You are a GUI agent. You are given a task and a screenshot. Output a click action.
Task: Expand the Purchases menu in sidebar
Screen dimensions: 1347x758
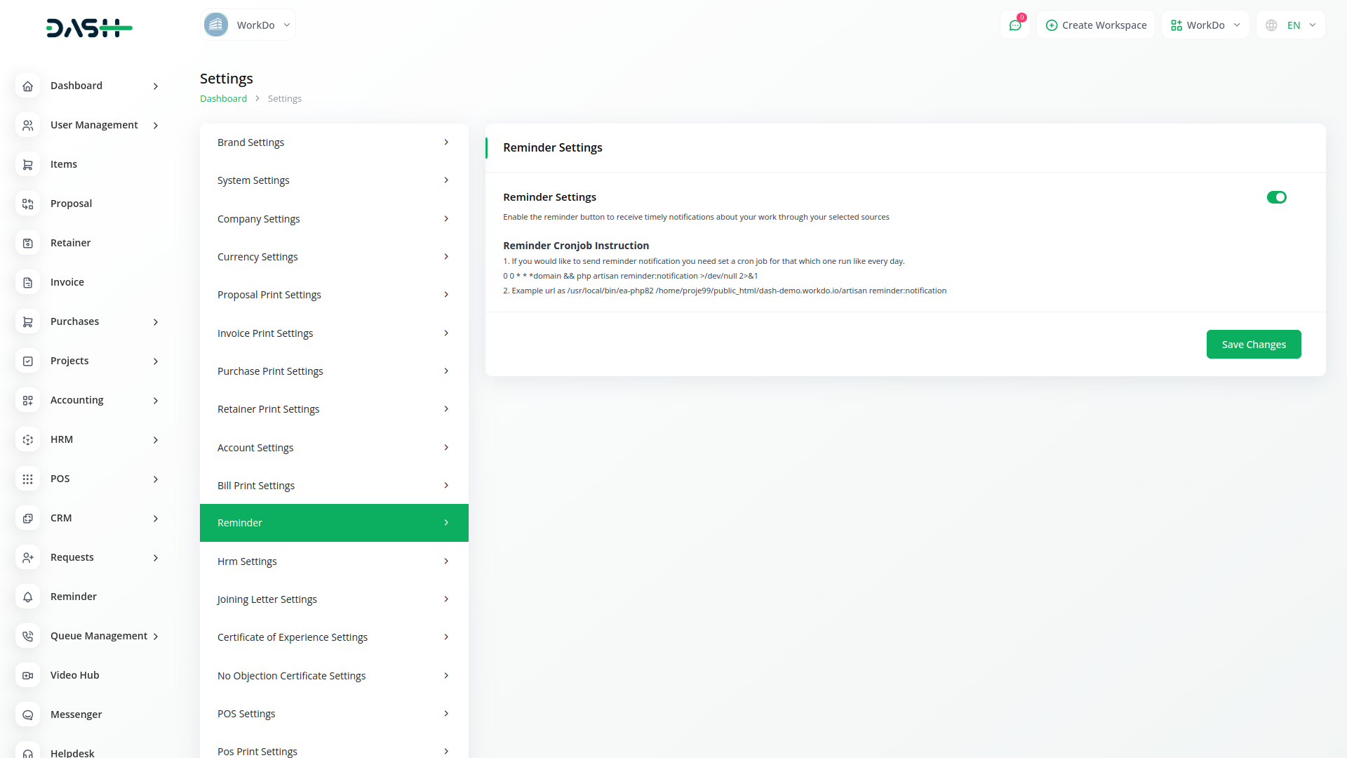[x=74, y=321]
